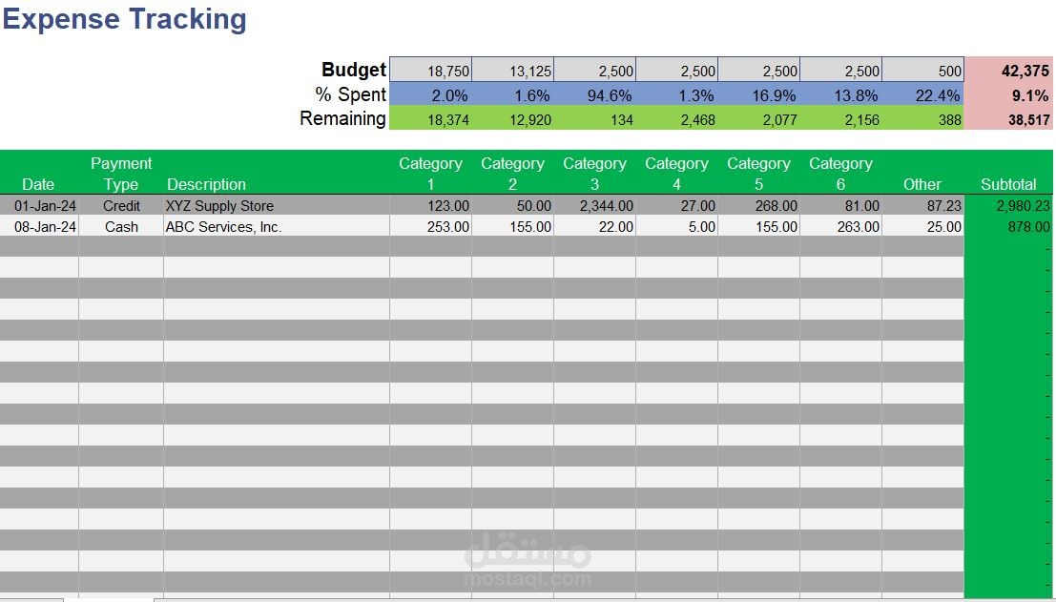Select the 2.0% spent cell
The width and height of the screenshot is (1056, 602).
[x=430, y=95]
